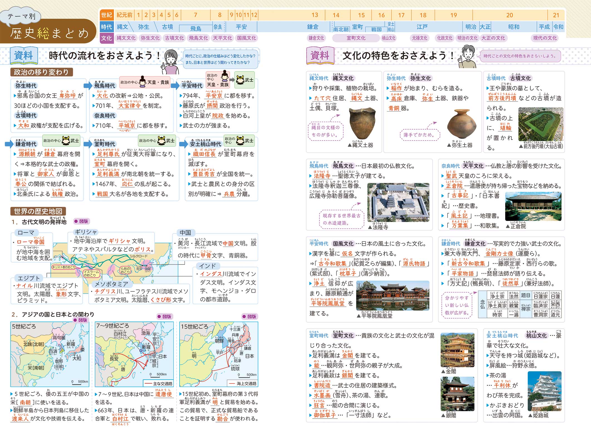Open the 15世紀ごろ map

[219, 354]
